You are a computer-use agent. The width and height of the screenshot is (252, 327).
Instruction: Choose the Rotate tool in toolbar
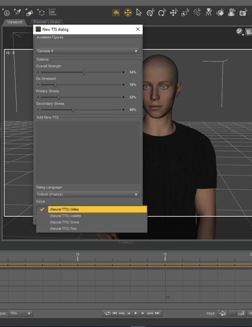point(162,13)
